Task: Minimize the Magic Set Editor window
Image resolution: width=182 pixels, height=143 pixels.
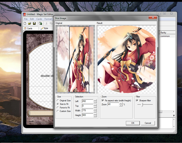Action: click(x=159, y=13)
